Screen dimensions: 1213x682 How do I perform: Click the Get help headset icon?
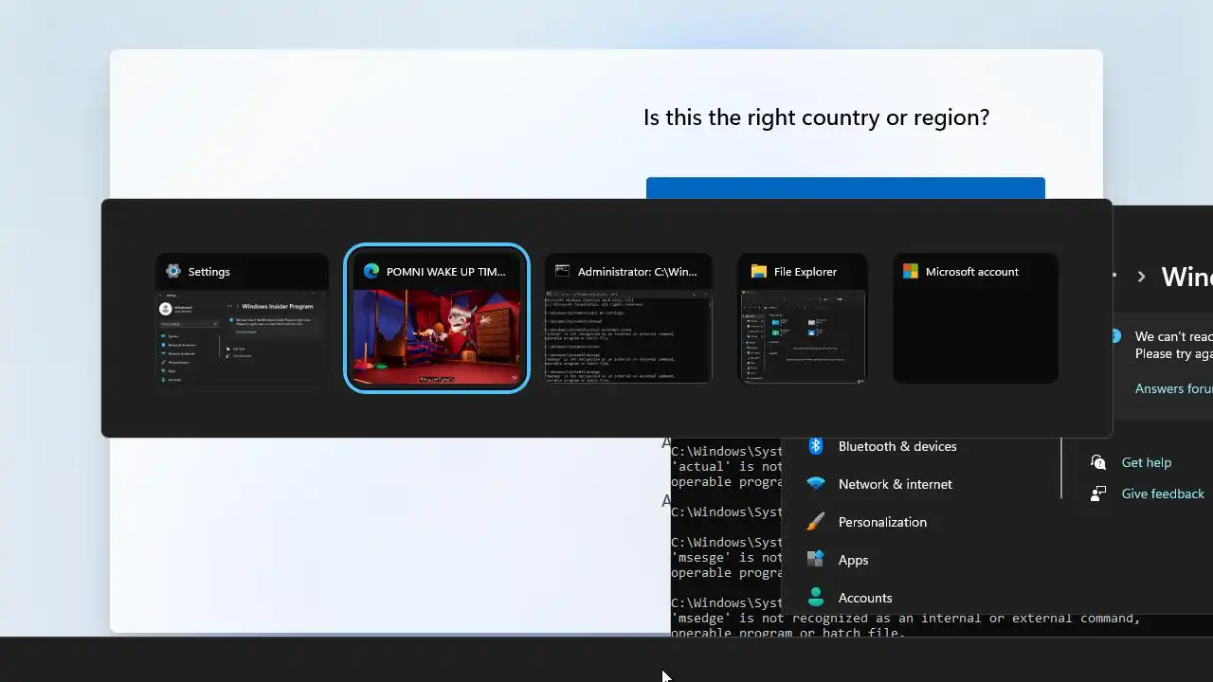[x=1098, y=462]
